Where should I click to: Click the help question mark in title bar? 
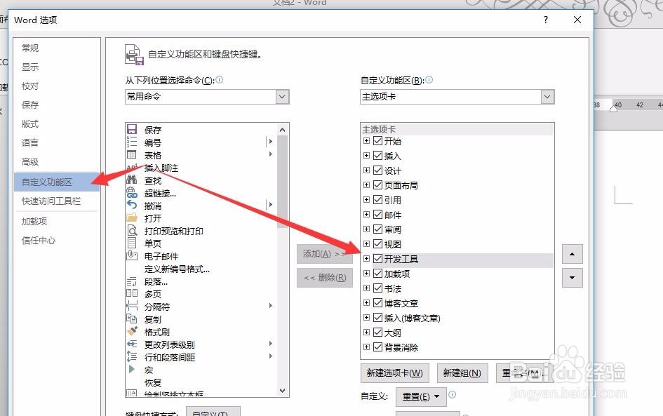pyautogui.click(x=546, y=20)
